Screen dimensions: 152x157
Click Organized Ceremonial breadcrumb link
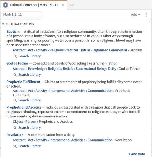click(x=110, y=50)
